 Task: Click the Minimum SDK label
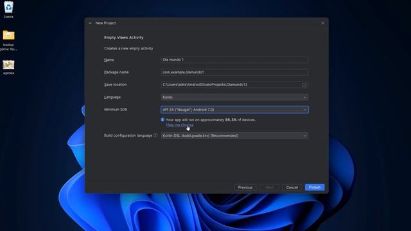(x=116, y=110)
